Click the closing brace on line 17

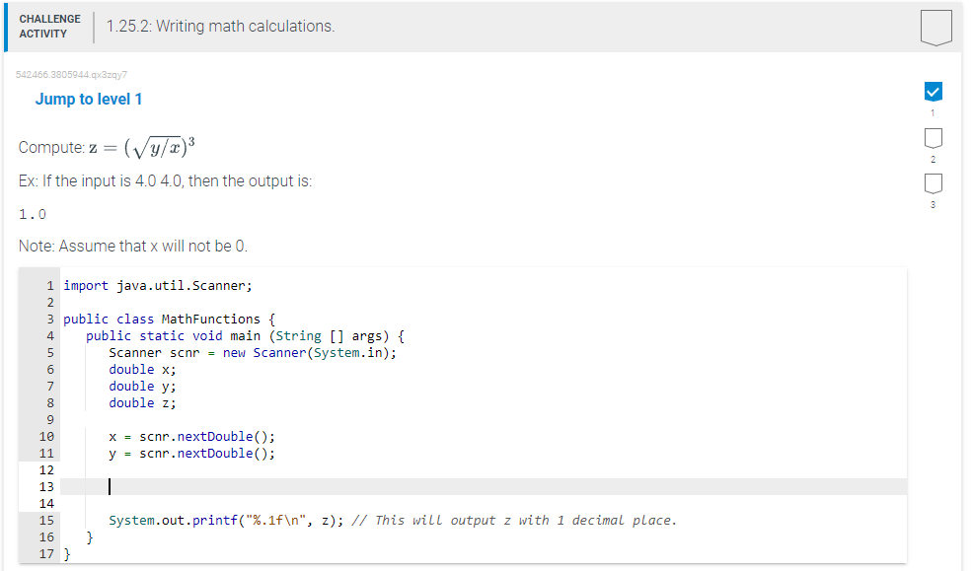pyautogui.click(x=66, y=554)
